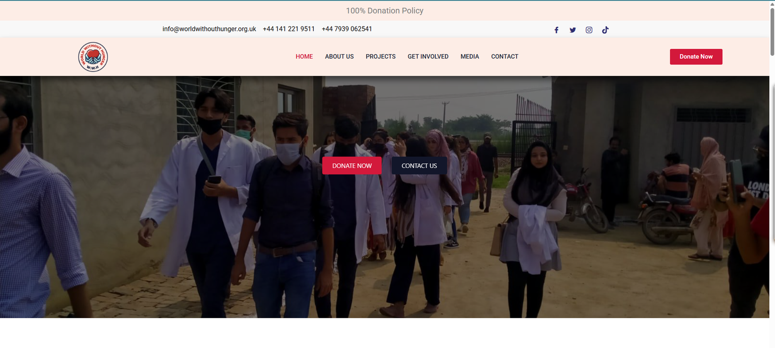The width and height of the screenshot is (775, 348).
Task: Click the page vertical scrollbar thumb
Action: [x=772, y=32]
